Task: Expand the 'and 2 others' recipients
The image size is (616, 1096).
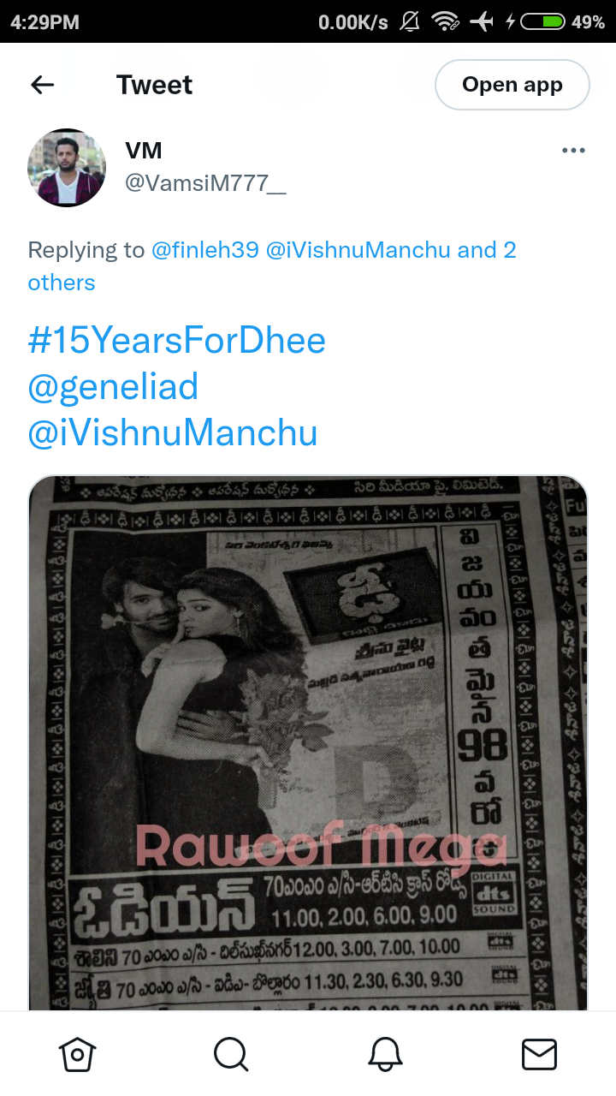Action: [x=272, y=266]
